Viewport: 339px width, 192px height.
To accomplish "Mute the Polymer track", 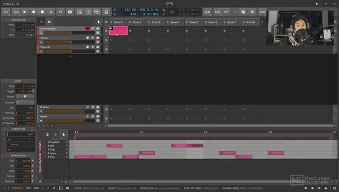I will 97,38.
